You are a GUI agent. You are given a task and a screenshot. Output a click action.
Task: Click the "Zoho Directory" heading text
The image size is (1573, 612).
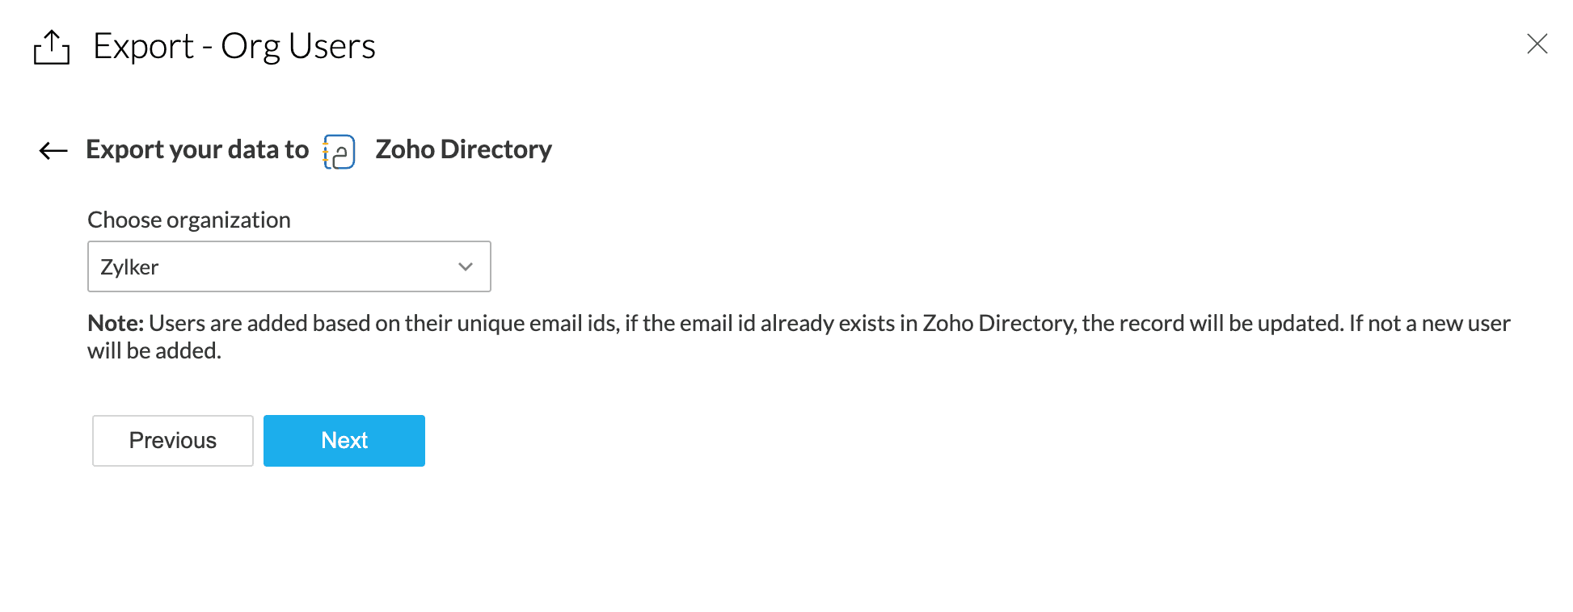tap(463, 149)
